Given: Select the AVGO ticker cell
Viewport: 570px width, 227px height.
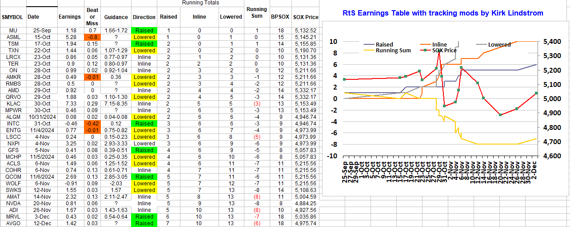Looking at the screenshot, I should (13, 223).
